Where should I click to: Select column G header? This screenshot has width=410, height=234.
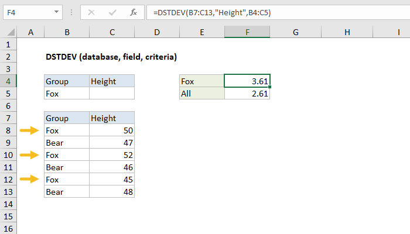click(295, 32)
